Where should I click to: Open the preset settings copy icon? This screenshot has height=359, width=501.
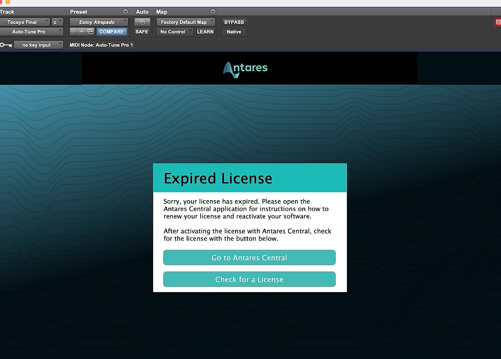[90, 31]
